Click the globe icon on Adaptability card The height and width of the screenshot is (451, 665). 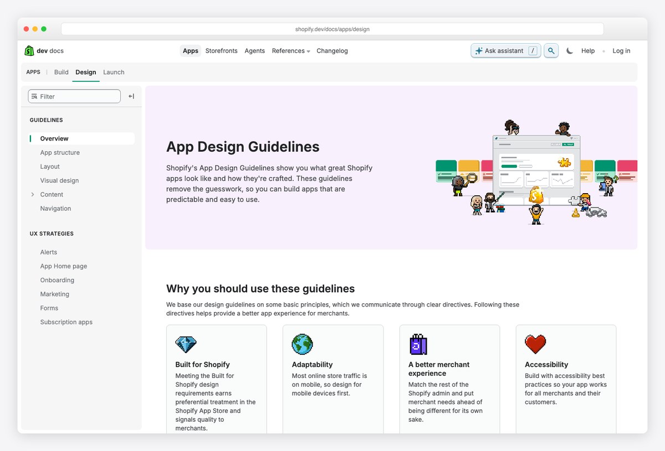303,344
